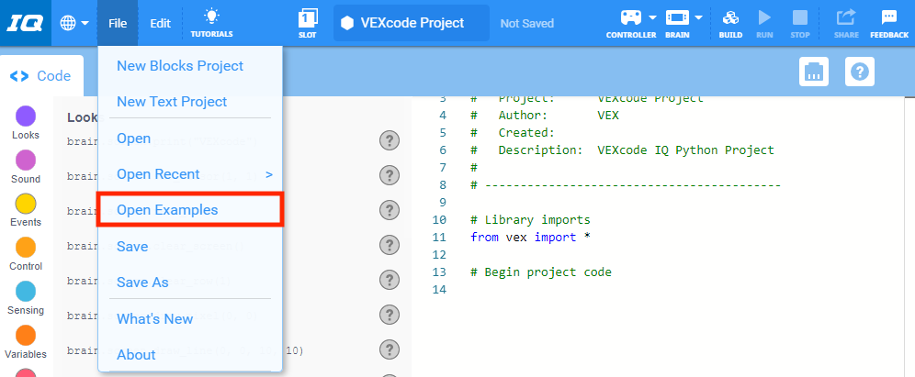Open the Controller gamepad icon
The image size is (915, 377).
tap(631, 18)
